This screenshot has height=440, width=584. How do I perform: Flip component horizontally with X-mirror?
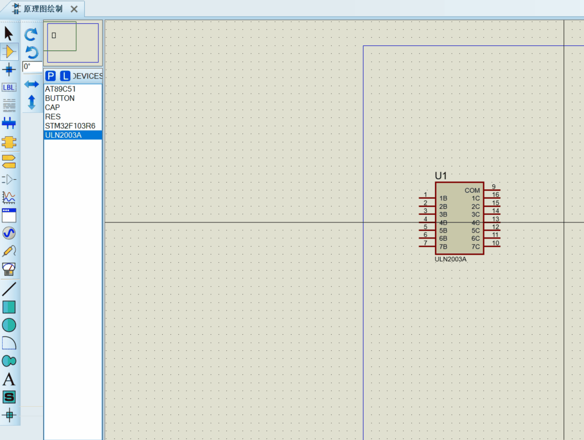32,84
